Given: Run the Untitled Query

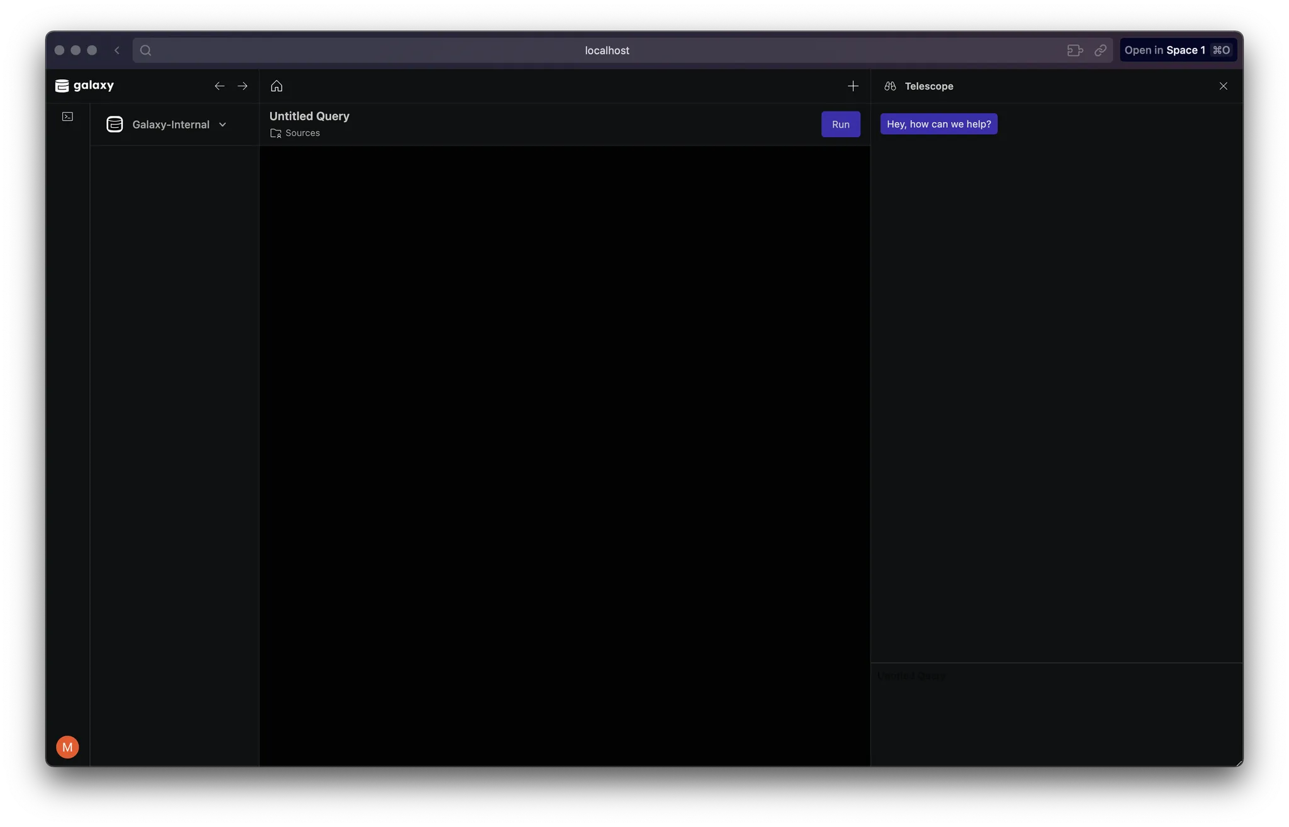Looking at the screenshot, I should coord(840,124).
